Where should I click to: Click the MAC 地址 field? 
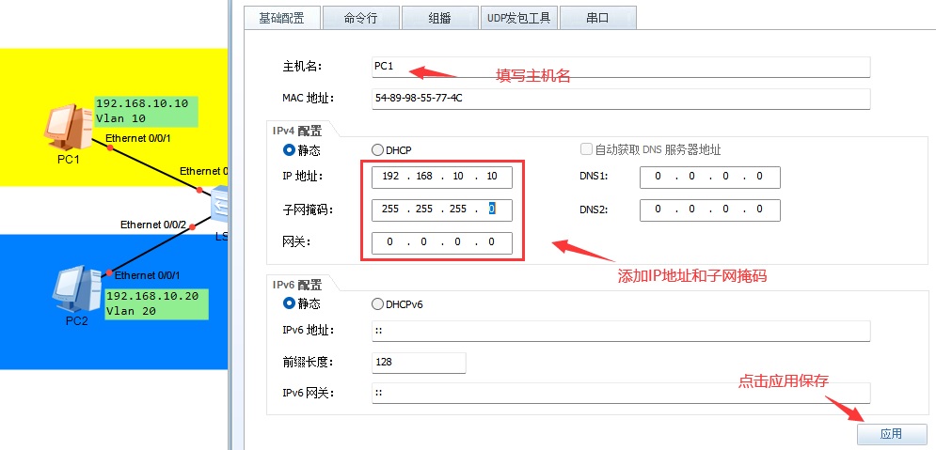621,99
